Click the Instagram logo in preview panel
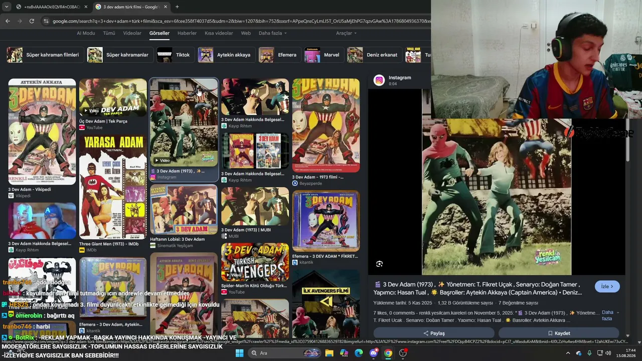This screenshot has height=361, width=642. pos(379,80)
